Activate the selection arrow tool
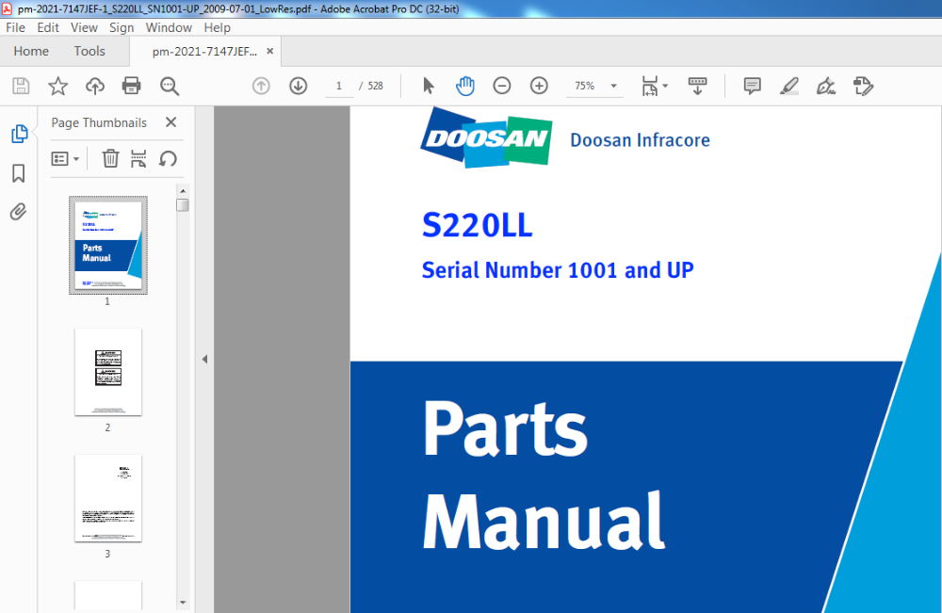The image size is (942, 613). click(x=429, y=86)
